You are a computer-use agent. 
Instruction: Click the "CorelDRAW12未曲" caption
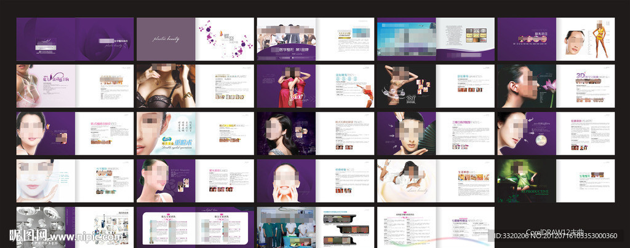(555, 232)
